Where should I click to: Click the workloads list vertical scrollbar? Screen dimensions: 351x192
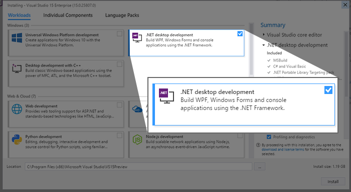(x=251, y=49)
